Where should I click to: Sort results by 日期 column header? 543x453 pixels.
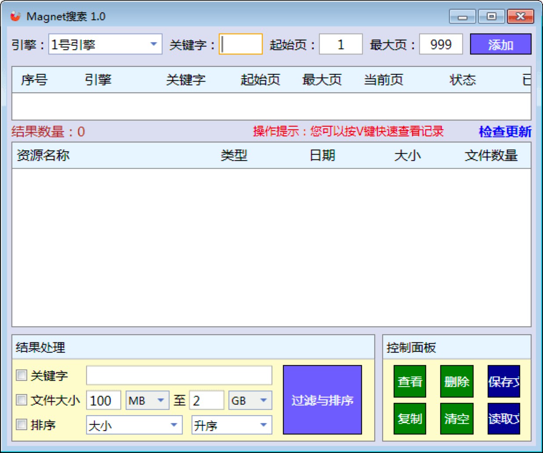tap(322, 155)
